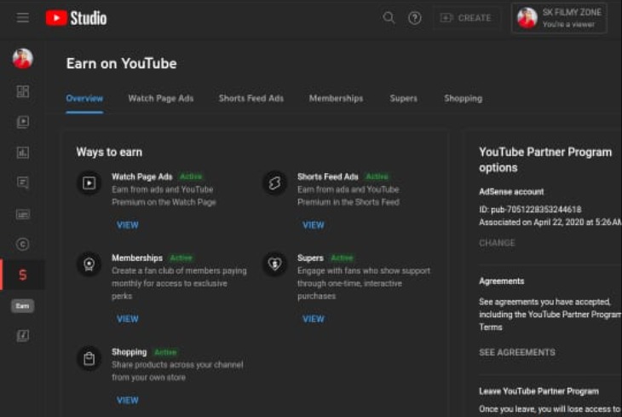The width and height of the screenshot is (622, 417).
Task: Click the YouTube Partner Program options heading
Action: click(545, 159)
